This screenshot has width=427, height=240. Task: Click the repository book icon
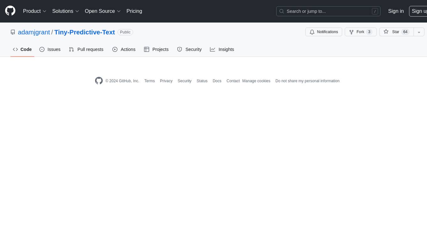[x=13, y=32]
